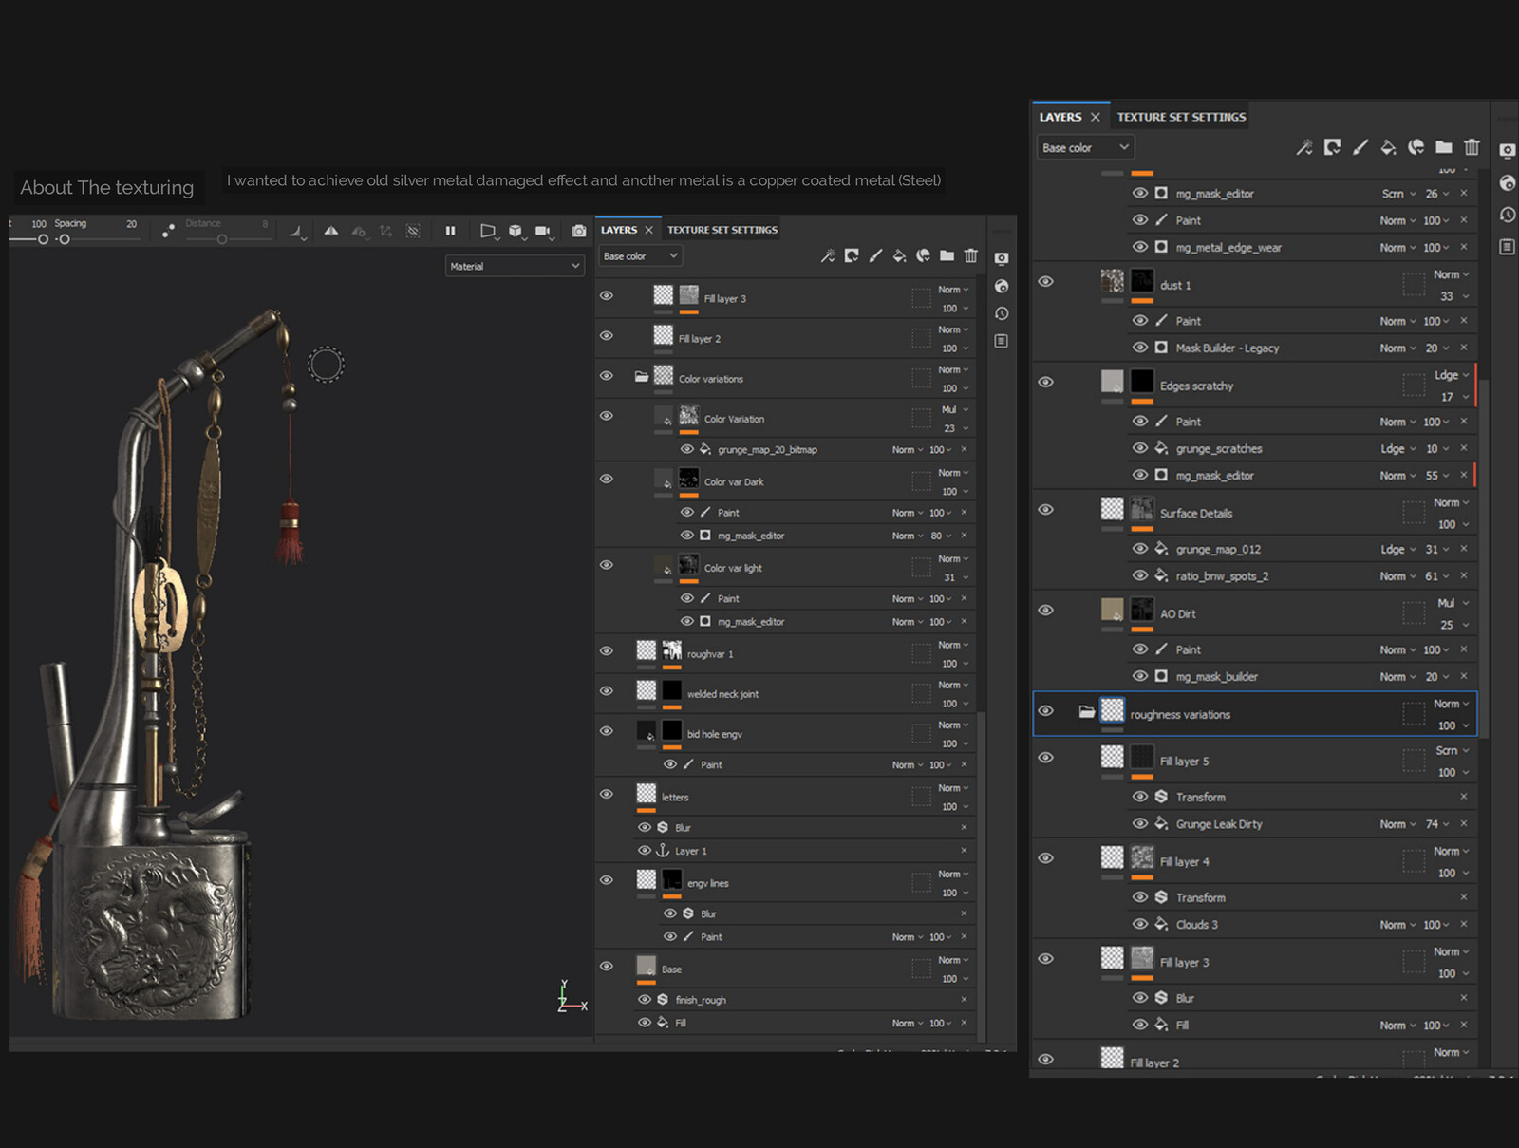Click add smart material icon in right panel
This screenshot has width=1519, height=1148.
[x=1416, y=147]
